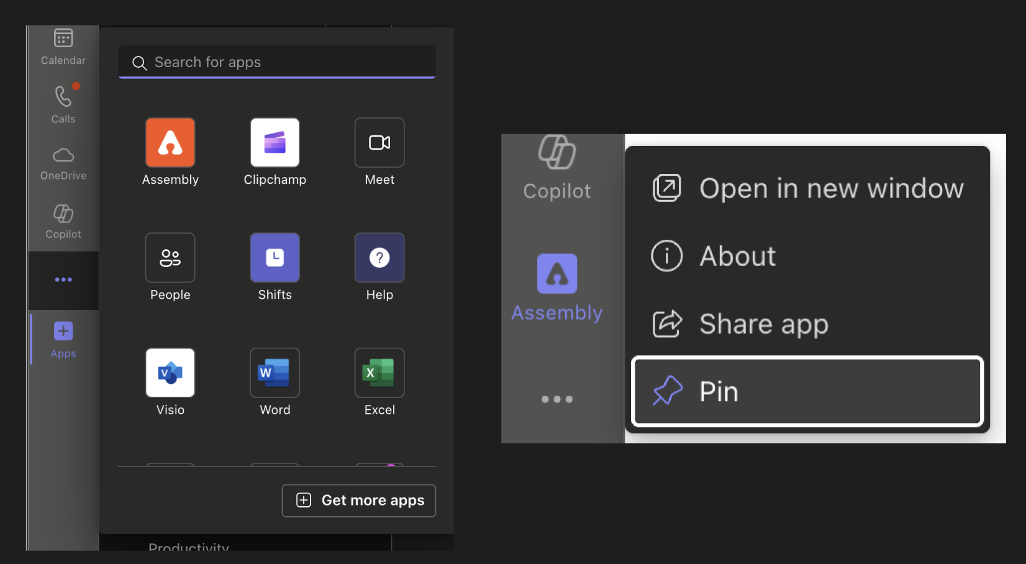Select Share app in the context menu
Screen dimensions: 1026x564
tap(807, 324)
